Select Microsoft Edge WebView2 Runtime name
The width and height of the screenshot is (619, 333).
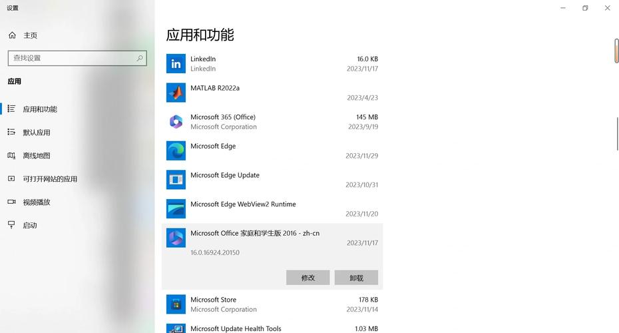click(x=243, y=204)
